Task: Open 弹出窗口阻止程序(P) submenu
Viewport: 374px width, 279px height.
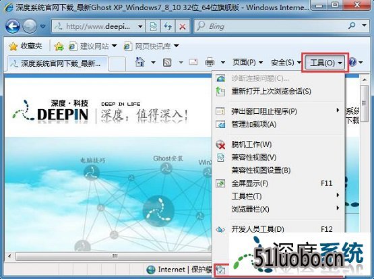Action: coord(278,111)
